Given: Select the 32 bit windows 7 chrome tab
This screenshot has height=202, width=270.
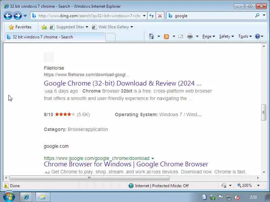Looking at the screenshot, I should tap(55, 37).
